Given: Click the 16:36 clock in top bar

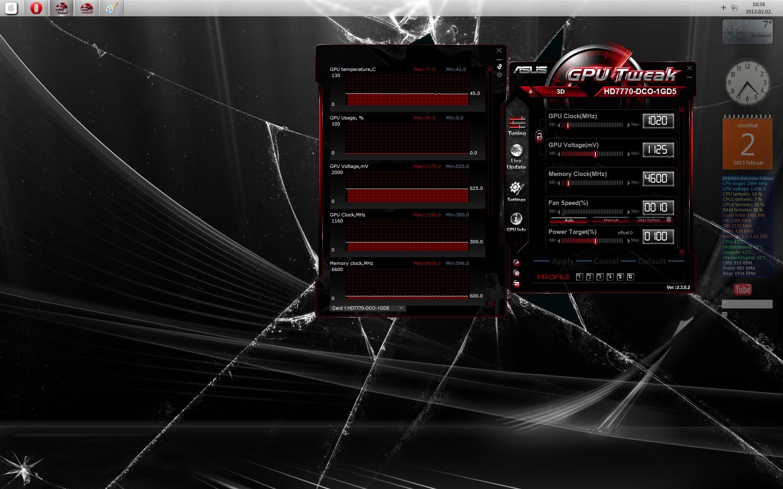Looking at the screenshot, I should (759, 4).
